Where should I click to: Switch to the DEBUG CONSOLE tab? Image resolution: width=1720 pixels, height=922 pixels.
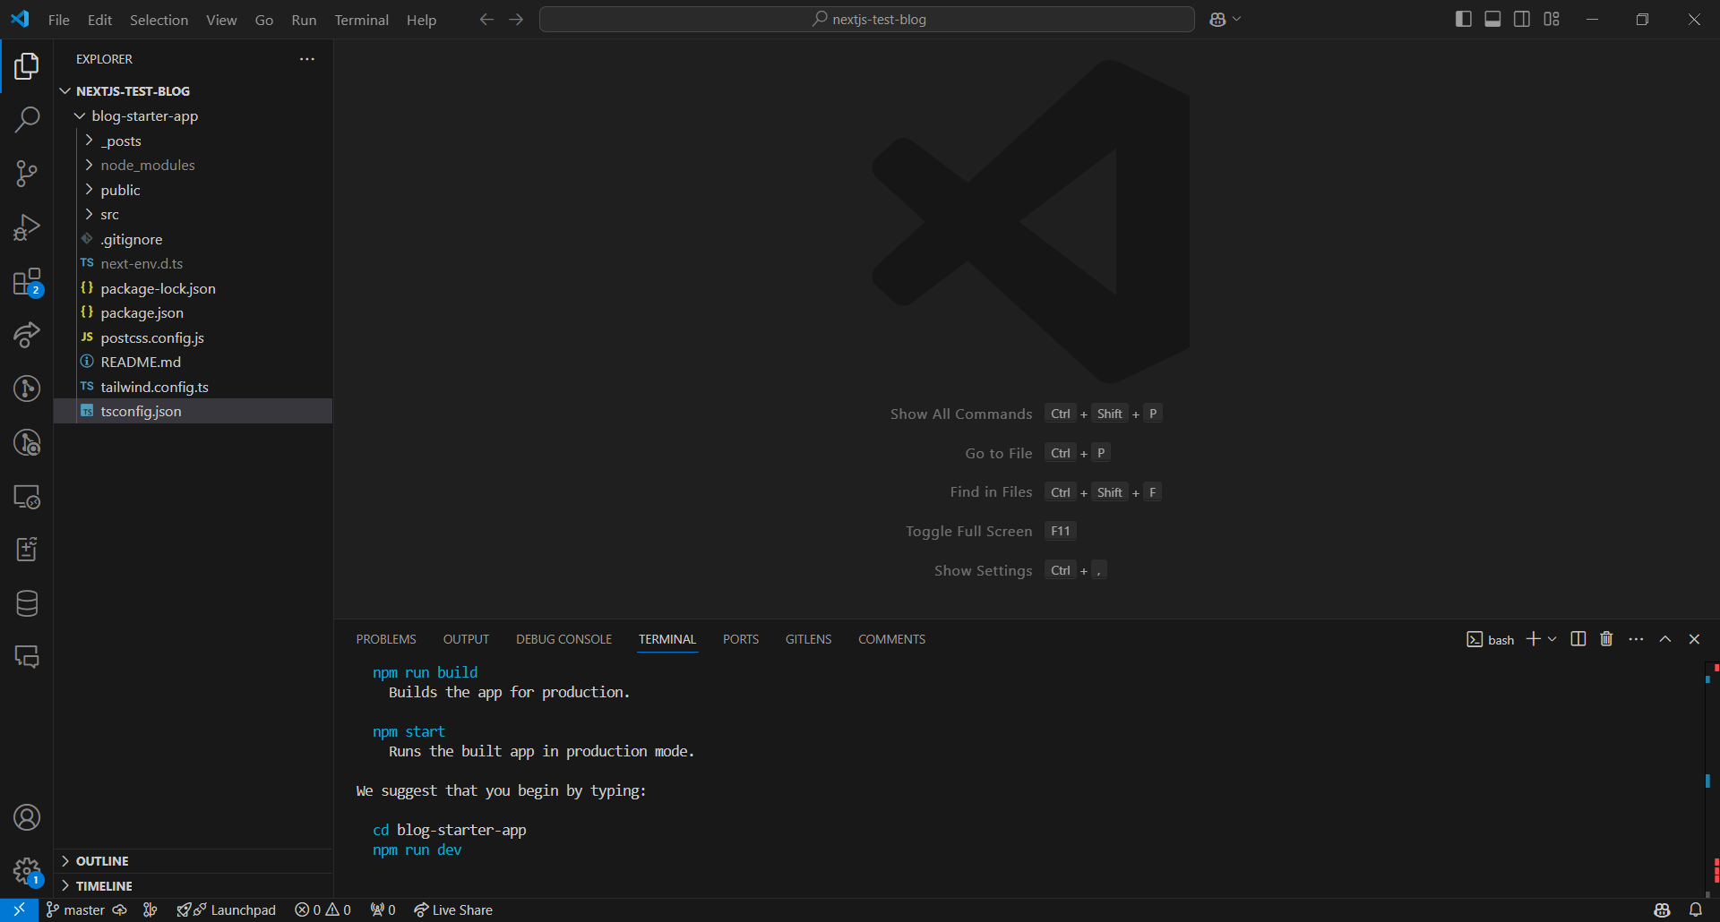click(x=563, y=639)
